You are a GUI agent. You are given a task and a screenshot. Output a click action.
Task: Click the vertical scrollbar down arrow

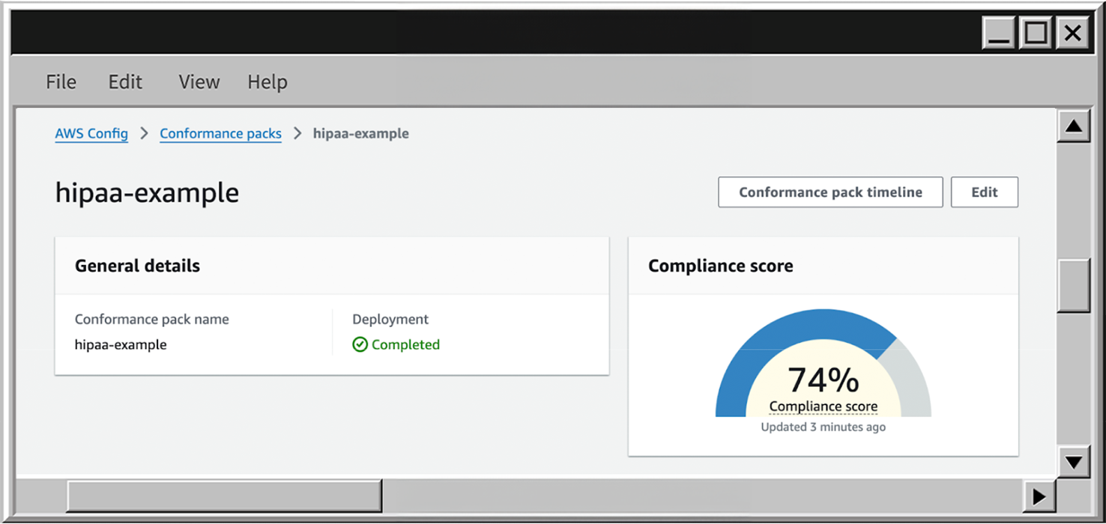(1074, 462)
